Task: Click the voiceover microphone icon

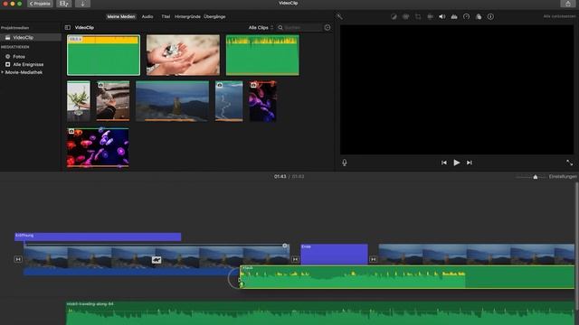Action: coord(345,162)
